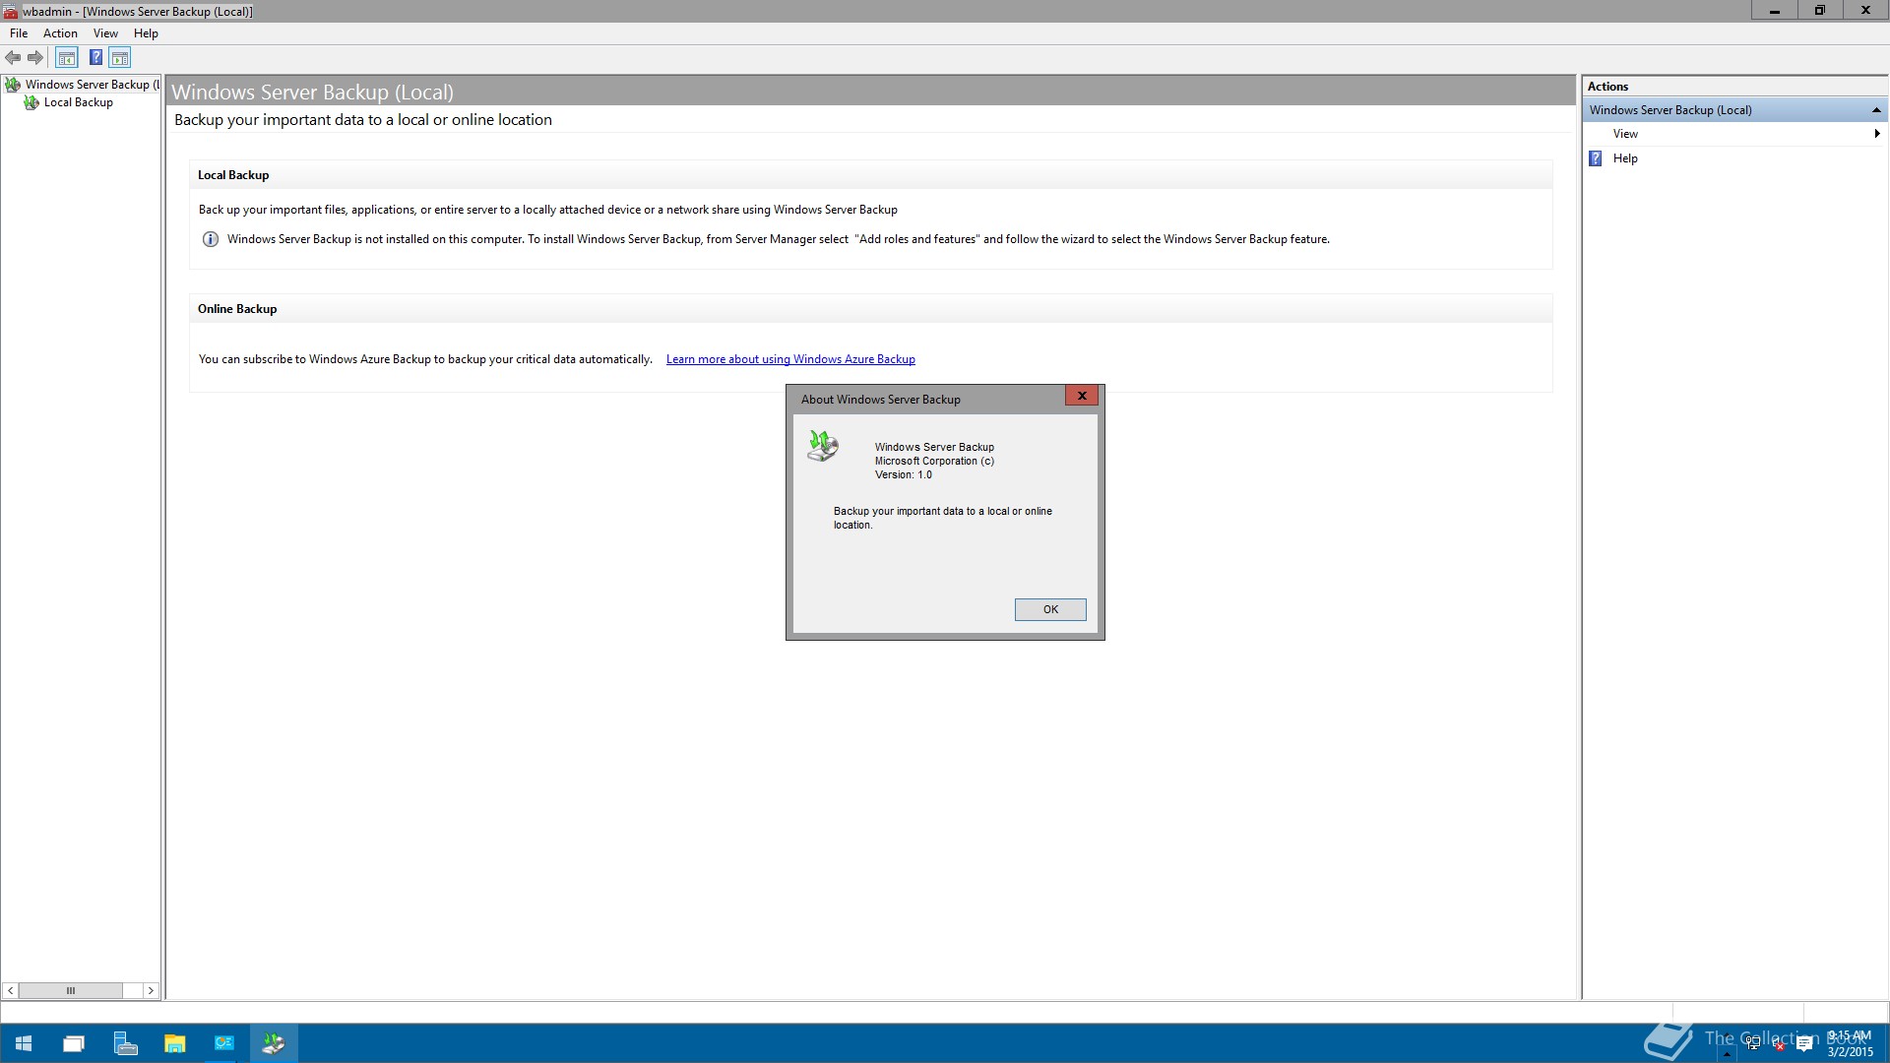
Task: Click the taskbar clock showing 9:15 AM
Action: [x=1850, y=1043]
